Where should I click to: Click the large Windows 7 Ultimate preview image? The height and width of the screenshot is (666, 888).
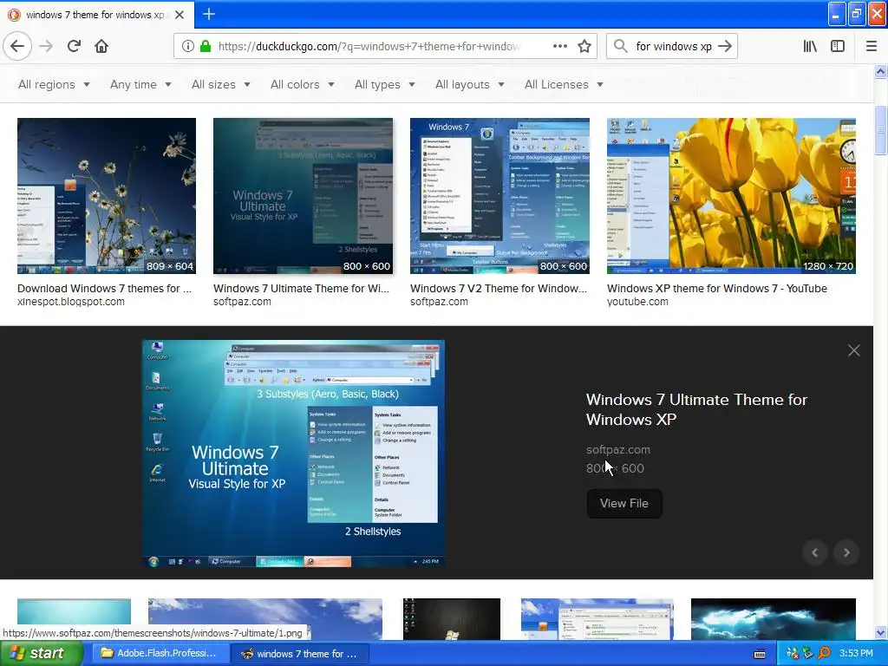point(293,454)
